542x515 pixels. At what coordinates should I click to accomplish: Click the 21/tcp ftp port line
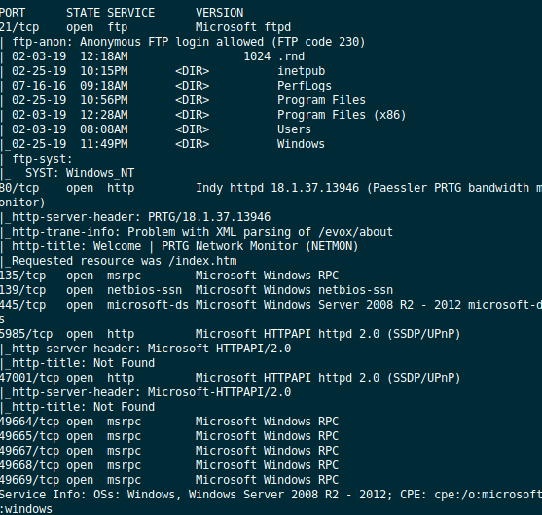145,27
